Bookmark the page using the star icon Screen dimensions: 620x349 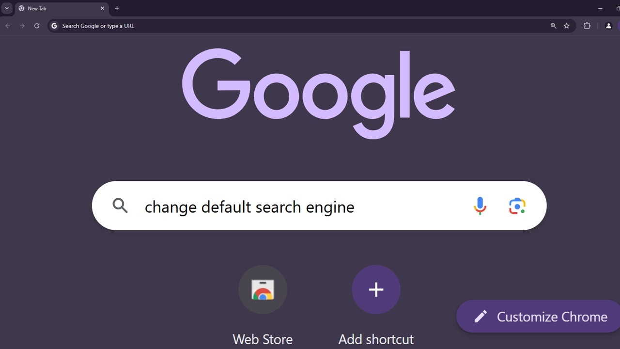567,26
